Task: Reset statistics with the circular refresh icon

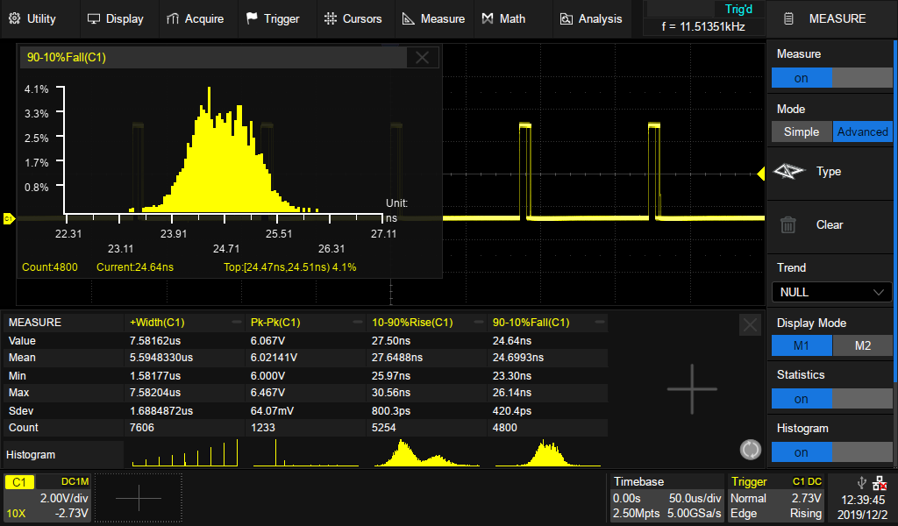Action: pyautogui.click(x=750, y=450)
